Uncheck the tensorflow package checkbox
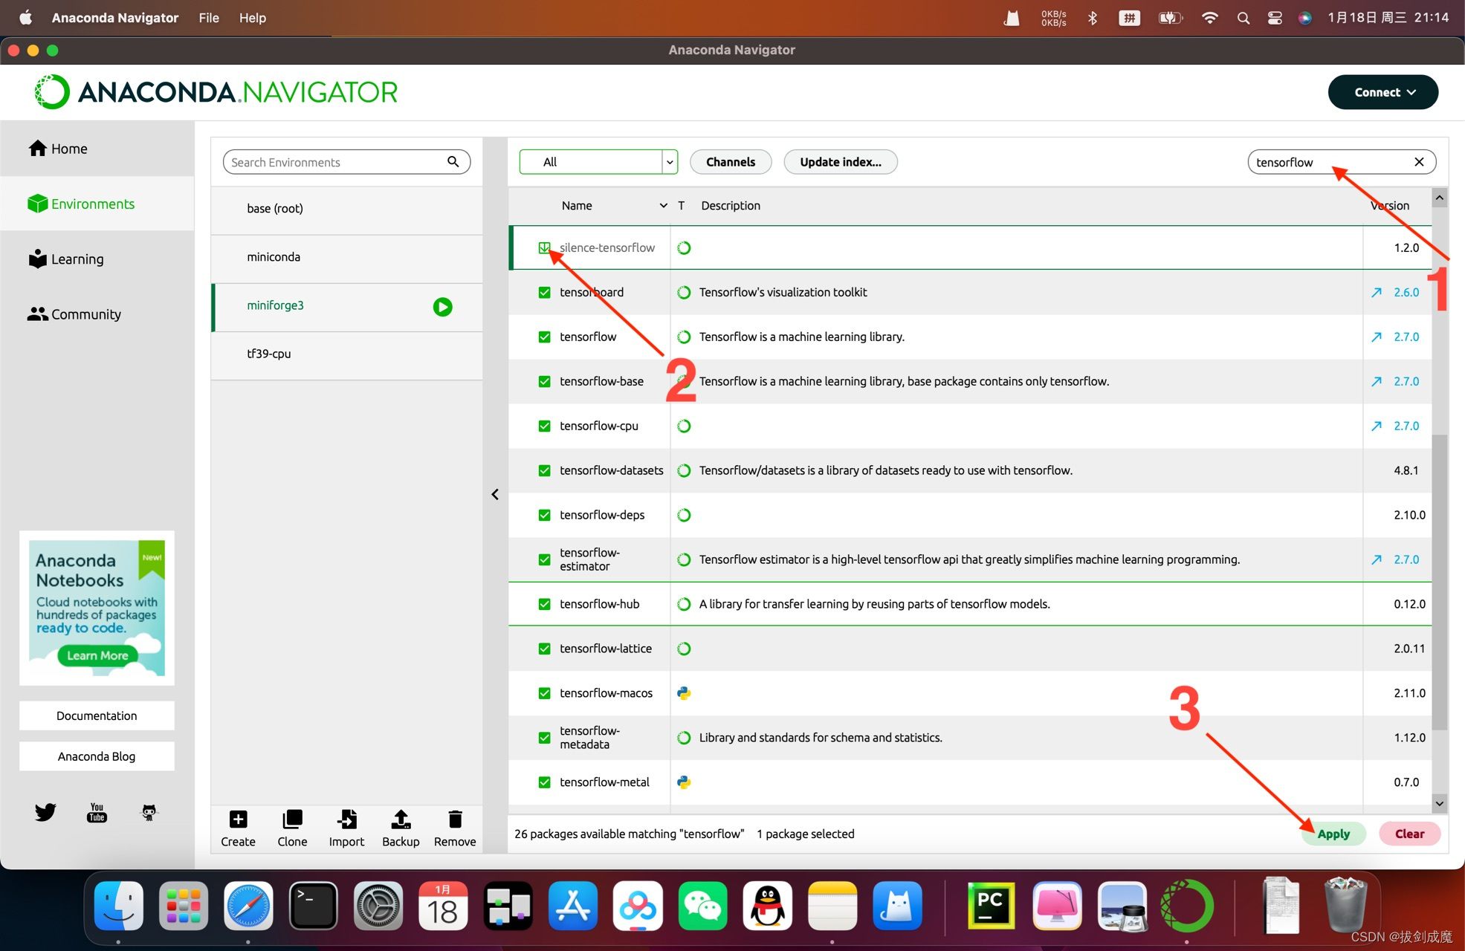1465x951 pixels. (x=544, y=337)
